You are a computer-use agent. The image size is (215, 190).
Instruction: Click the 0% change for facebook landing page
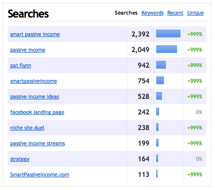tap(199, 112)
